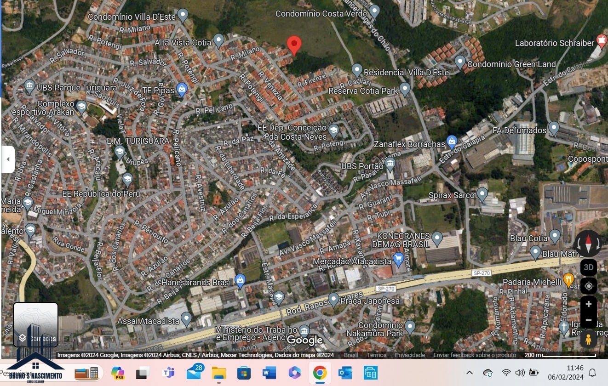Open Hanesbrands Brasil shopping pin
The height and width of the screenshot is (386, 608).
(240, 281)
